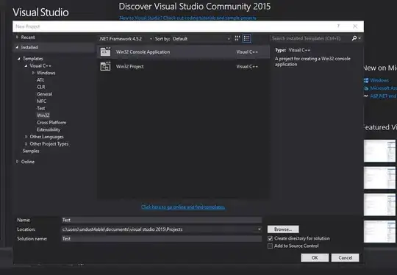Enable Add to Source Control checkbox

(x=270, y=246)
